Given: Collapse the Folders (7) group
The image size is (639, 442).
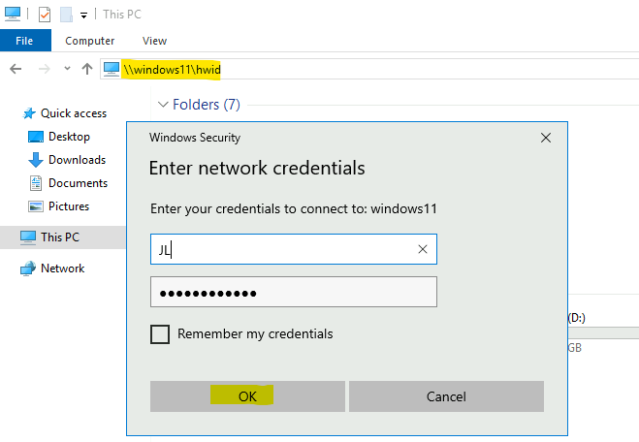Looking at the screenshot, I should 163,105.
